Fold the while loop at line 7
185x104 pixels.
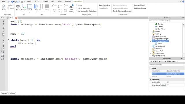(x=9, y=40)
